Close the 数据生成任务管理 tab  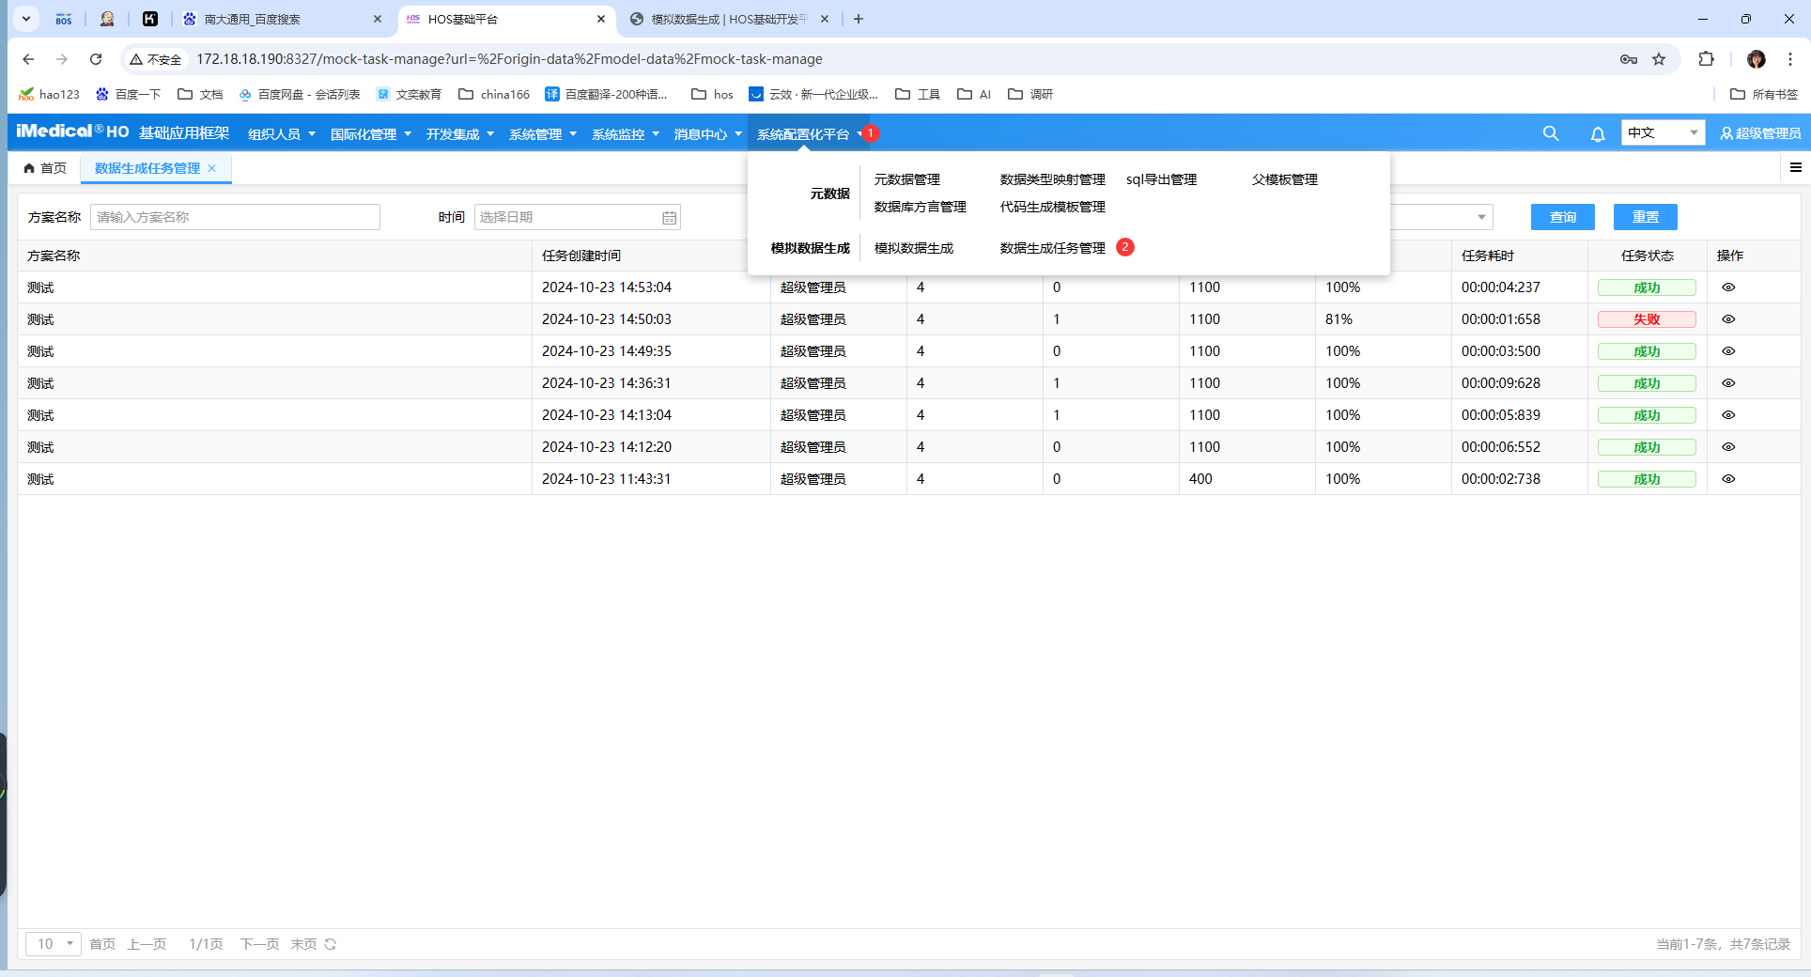pos(212,168)
